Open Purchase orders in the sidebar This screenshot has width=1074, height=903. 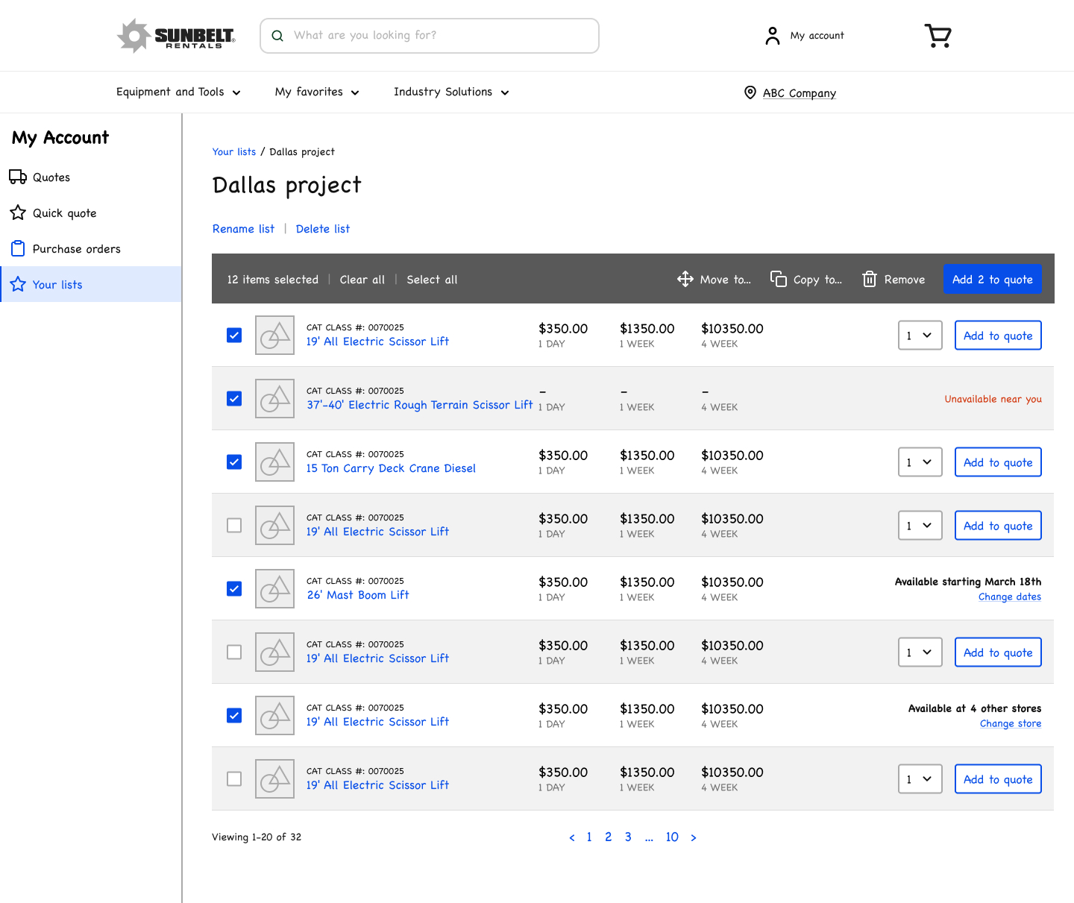point(76,249)
